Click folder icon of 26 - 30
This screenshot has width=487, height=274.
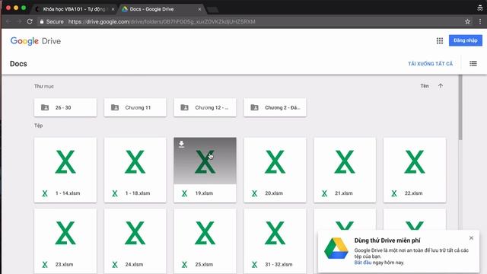point(45,107)
